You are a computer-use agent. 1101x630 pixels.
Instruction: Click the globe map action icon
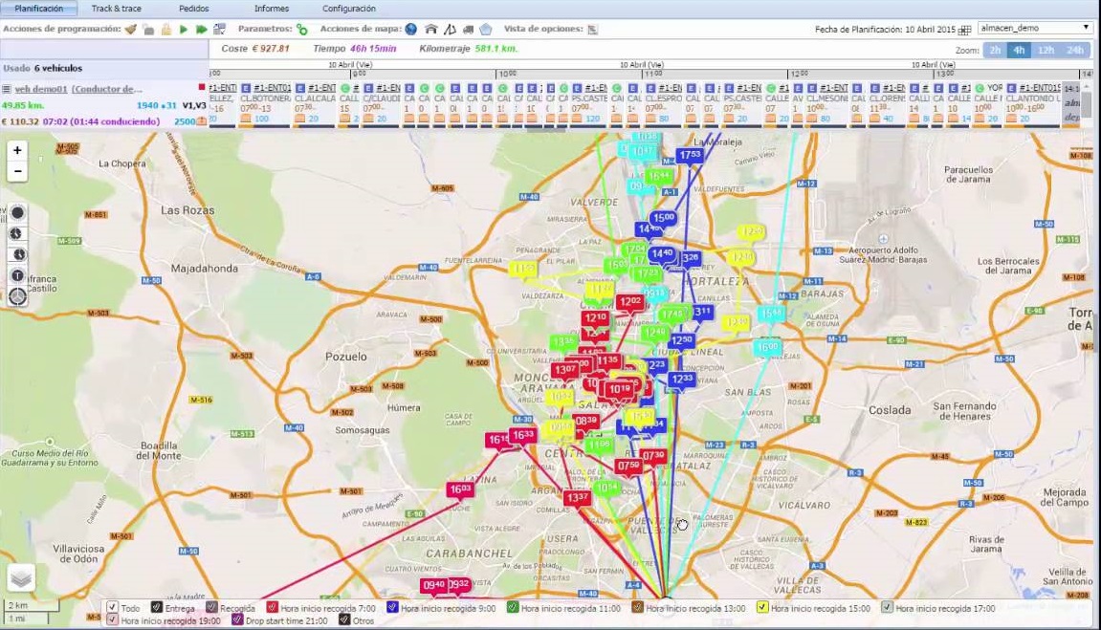[x=411, y=30]
